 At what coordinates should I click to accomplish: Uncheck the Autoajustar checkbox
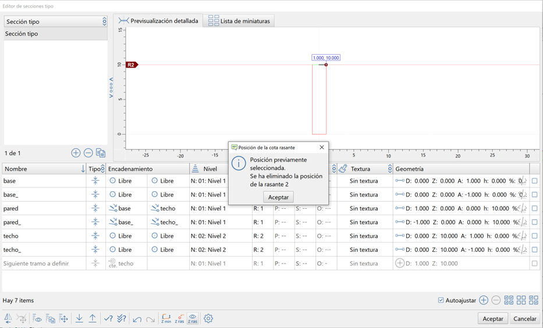[441, 300]
